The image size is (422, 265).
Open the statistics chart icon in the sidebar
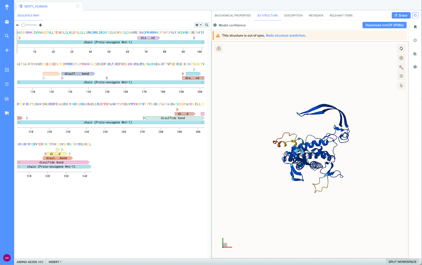[x=7, y=98]
